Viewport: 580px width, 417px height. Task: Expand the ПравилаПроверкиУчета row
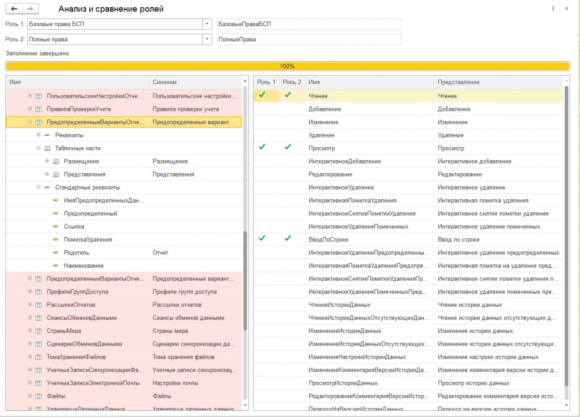(30, 109)
